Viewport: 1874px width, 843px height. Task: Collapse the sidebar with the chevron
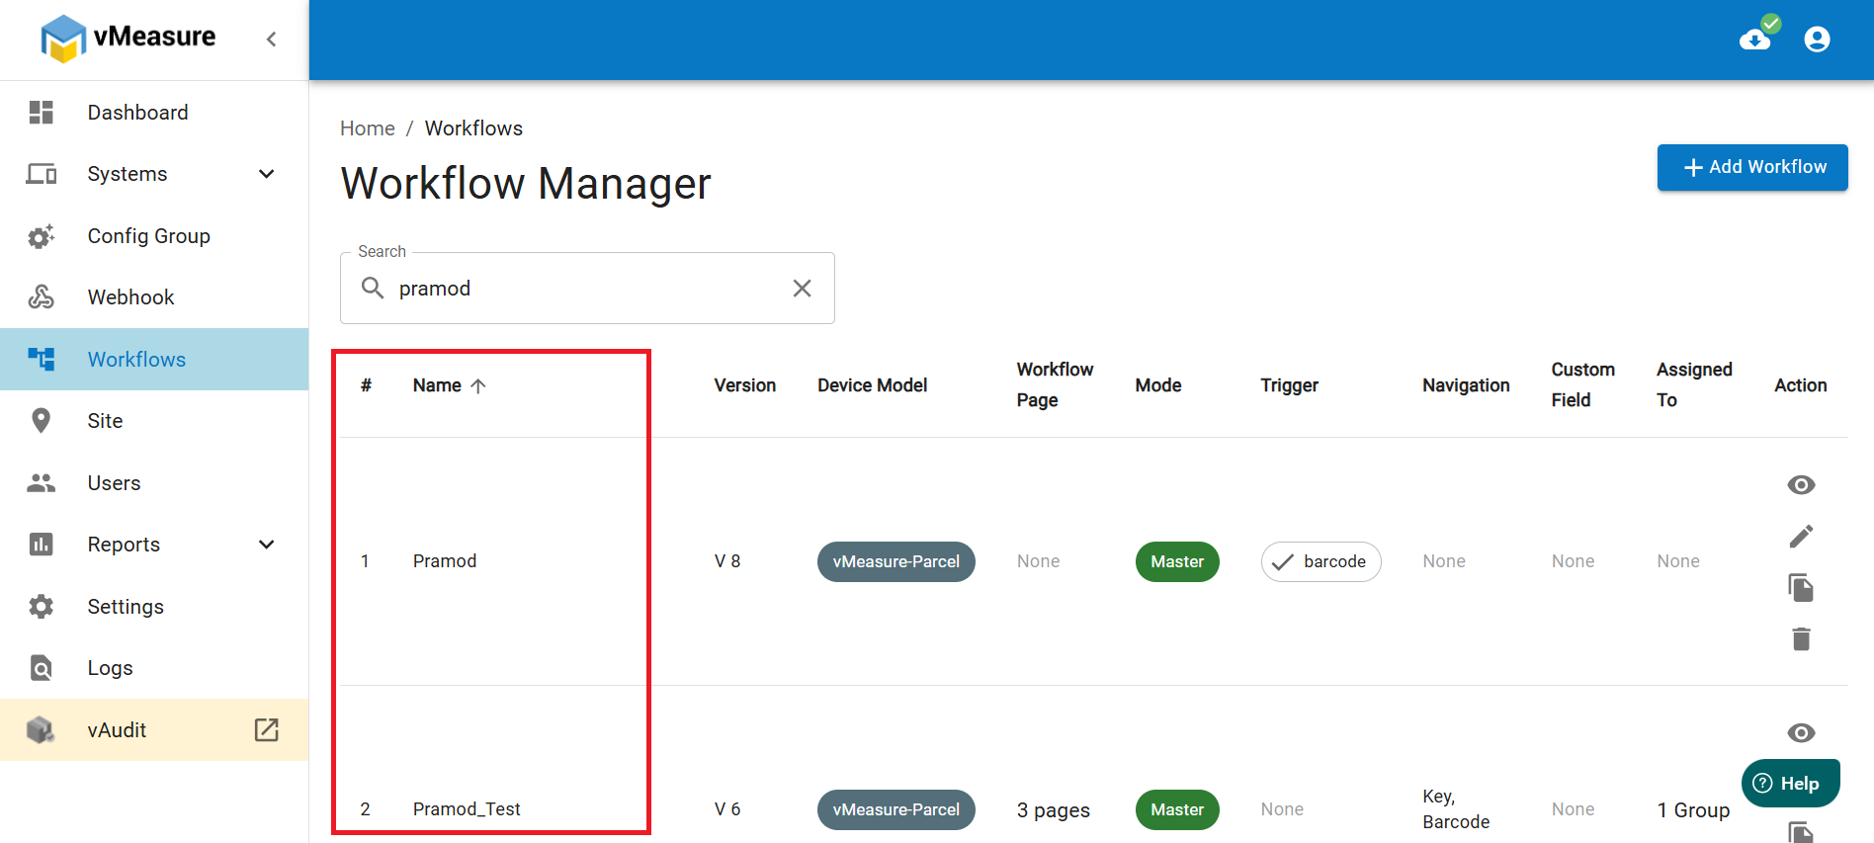pos(271,39)
